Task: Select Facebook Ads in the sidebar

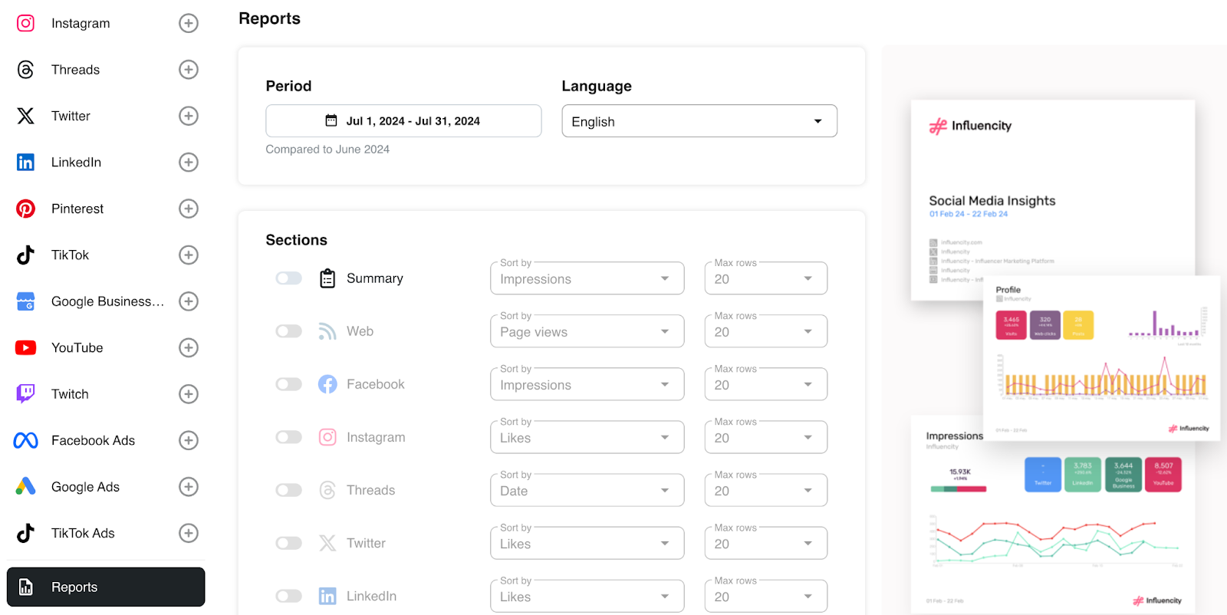Action: tap(93, 440)
